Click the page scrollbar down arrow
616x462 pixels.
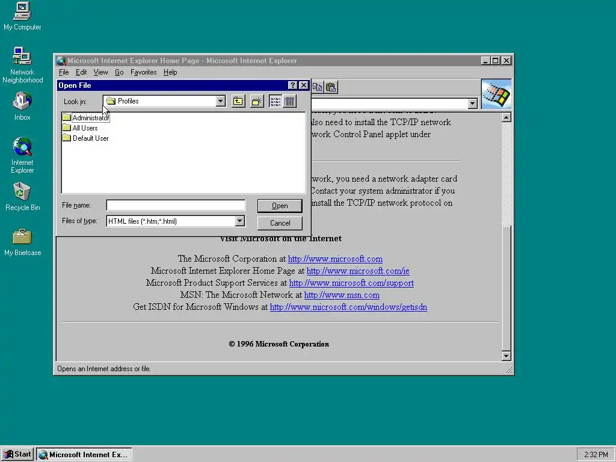click(507, 356)
